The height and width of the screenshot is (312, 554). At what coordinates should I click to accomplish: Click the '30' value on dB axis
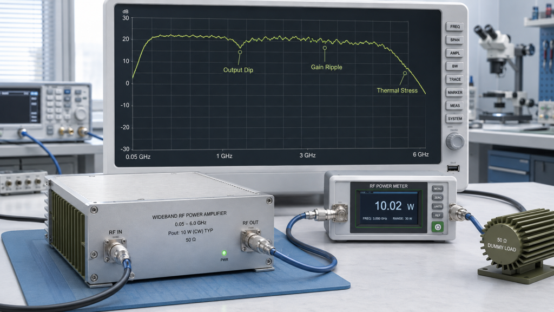pyautogui.click(x=126, y=18)
